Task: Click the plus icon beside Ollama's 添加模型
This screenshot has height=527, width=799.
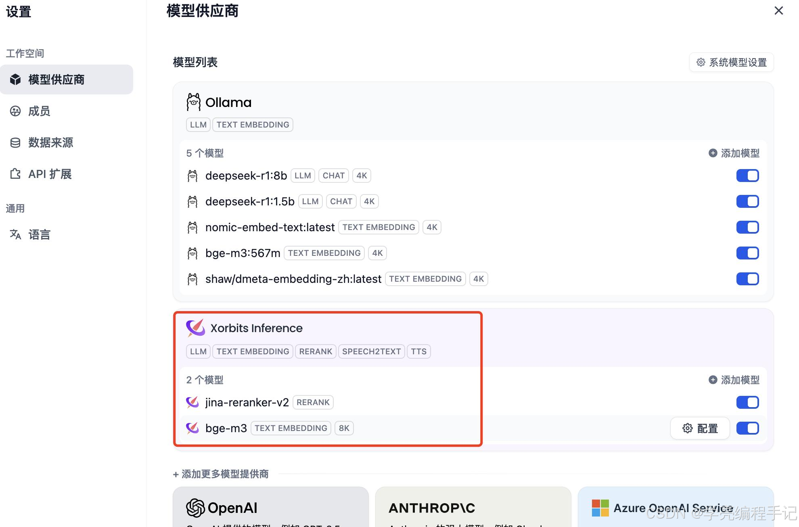Action: (712, 153)
